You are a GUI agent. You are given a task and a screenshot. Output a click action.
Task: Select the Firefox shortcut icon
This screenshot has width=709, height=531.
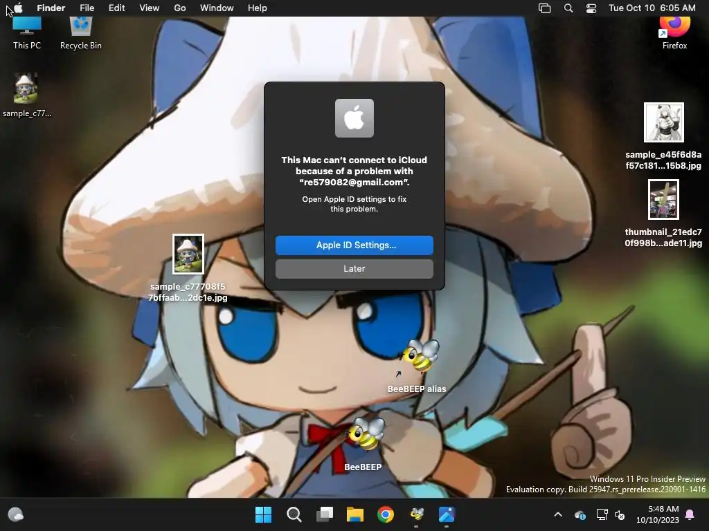coord(674,32)
